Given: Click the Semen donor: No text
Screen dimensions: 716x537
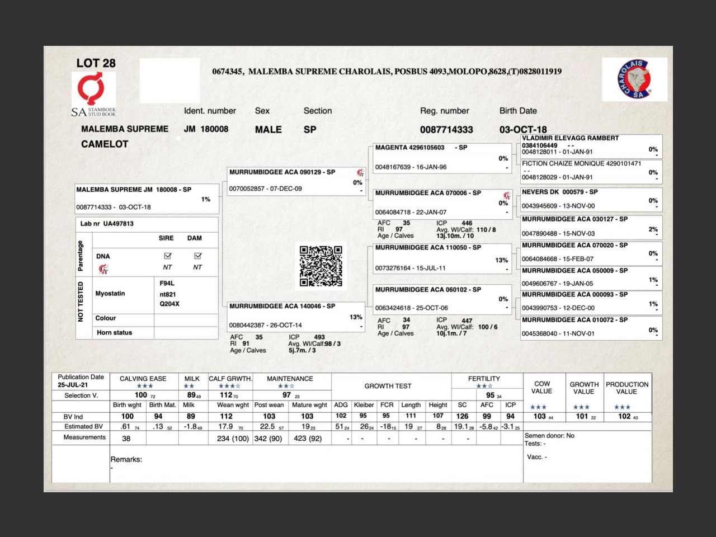Looking at the screenshot, I should coord(549,436).
